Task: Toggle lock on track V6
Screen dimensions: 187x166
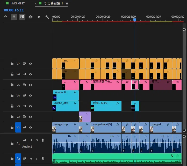Action: click(x=12, y=74)
